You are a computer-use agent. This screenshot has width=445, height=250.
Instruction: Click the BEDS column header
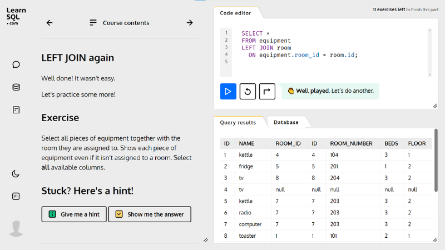click(x=391, y=143)
